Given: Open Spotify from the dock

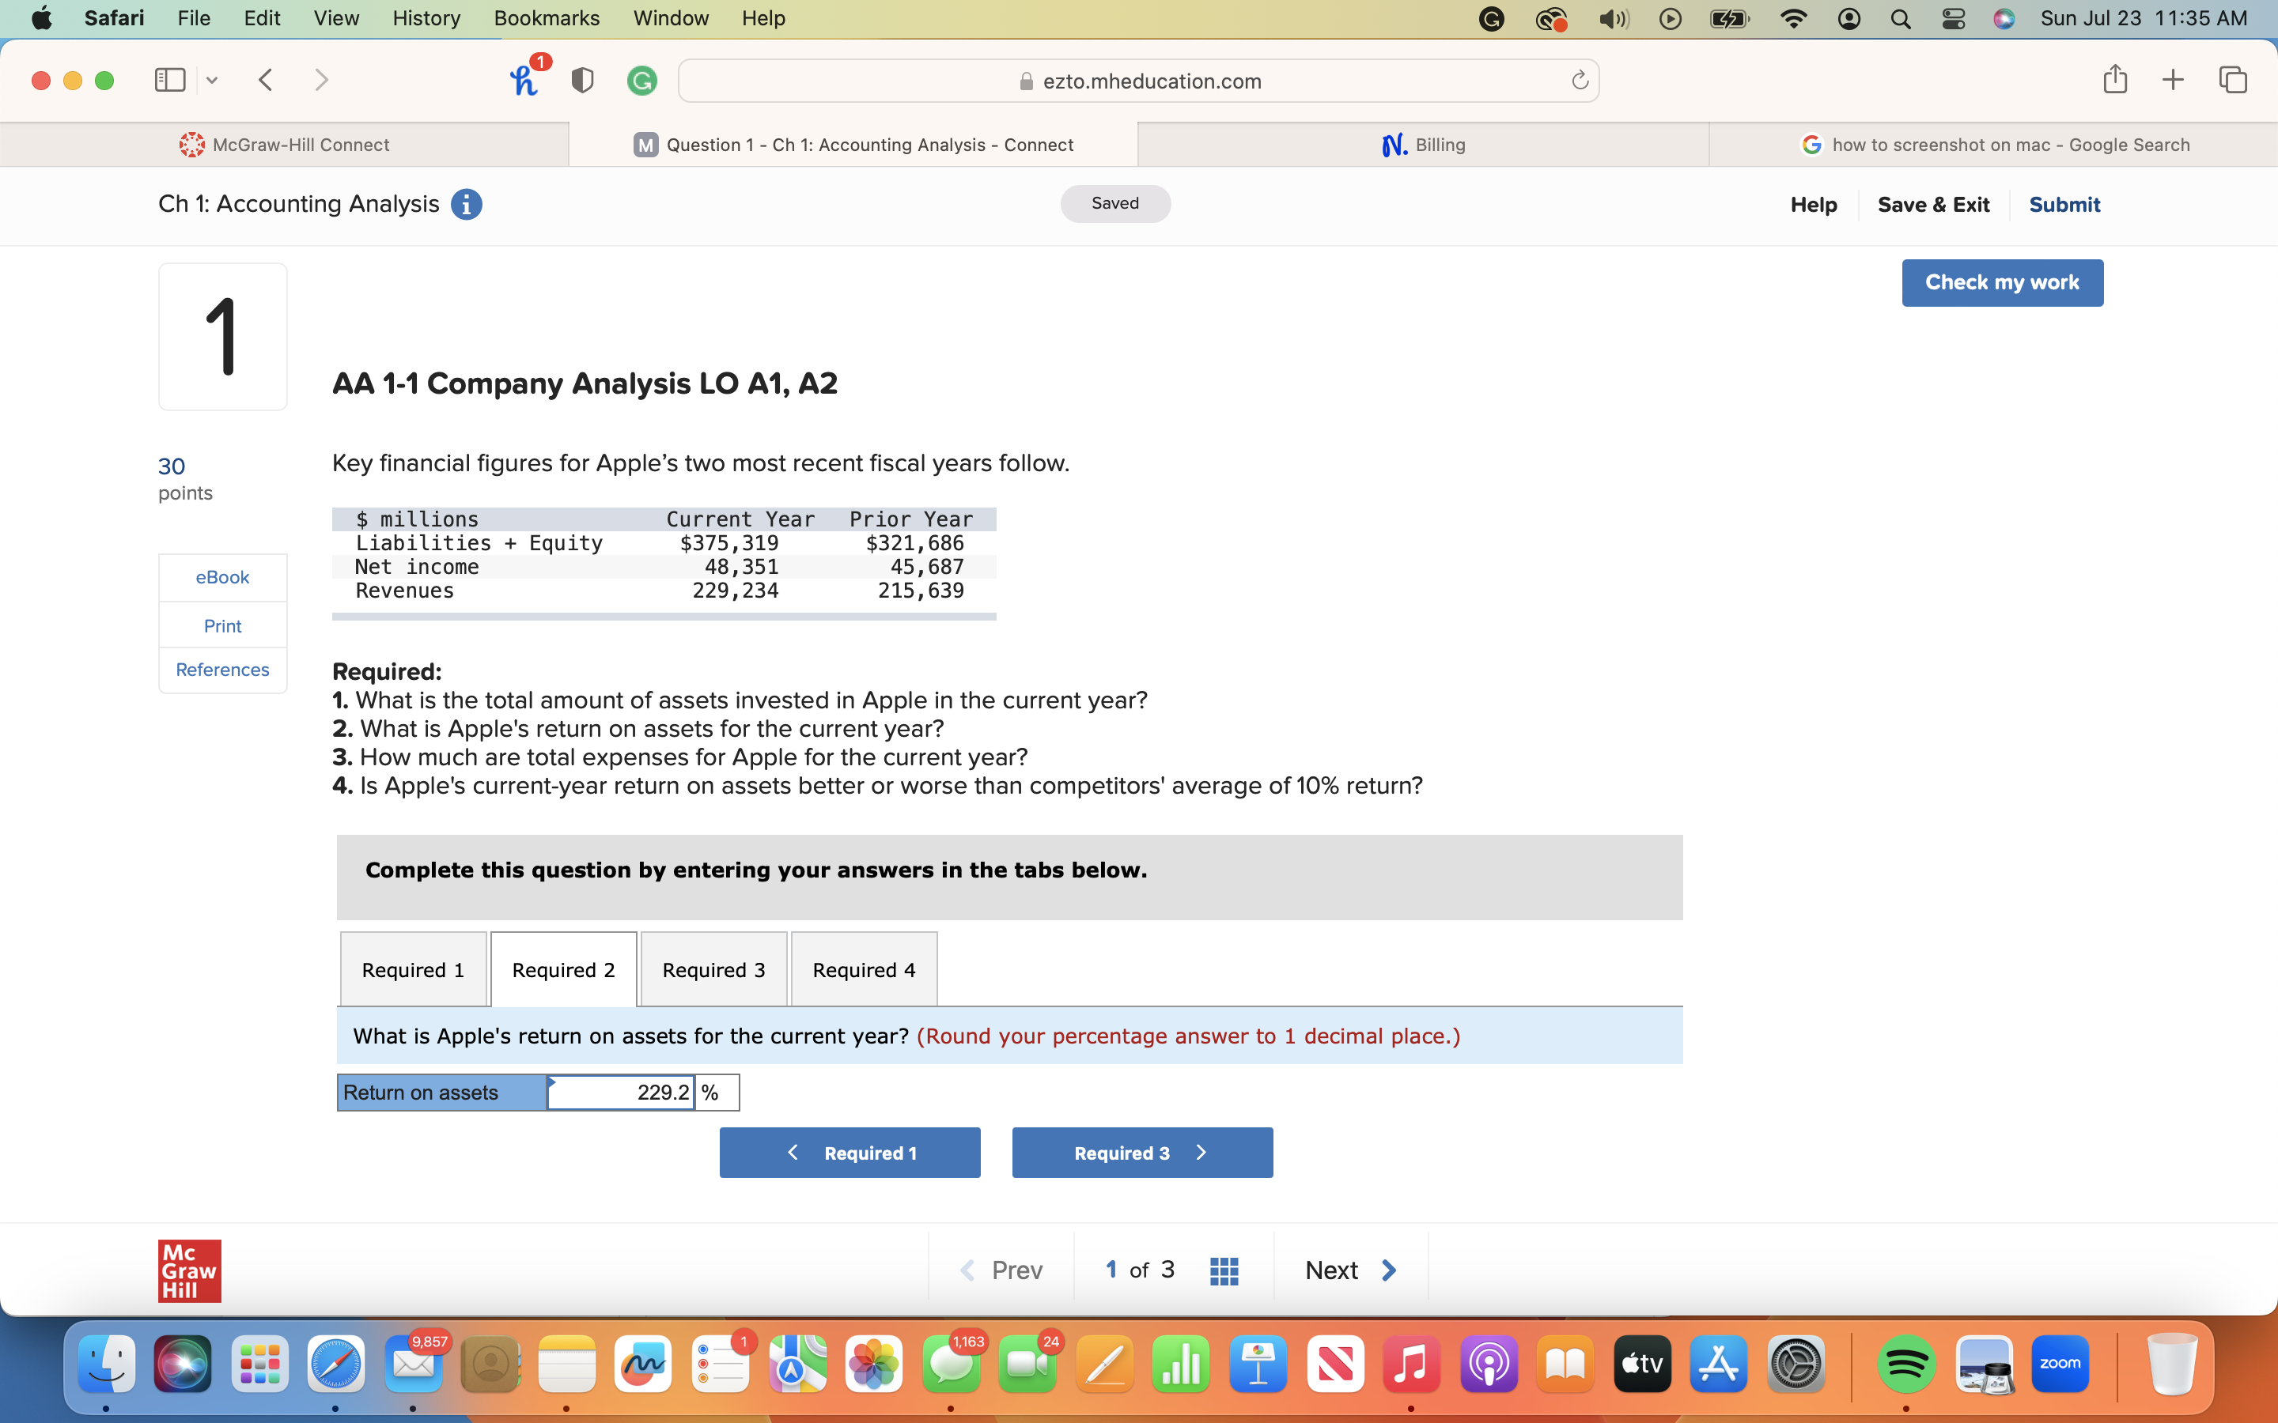Looking at the screenshot, I should [1906, 1364].
